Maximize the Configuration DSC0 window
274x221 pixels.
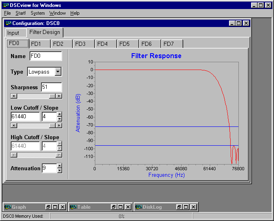pos(238,23)
